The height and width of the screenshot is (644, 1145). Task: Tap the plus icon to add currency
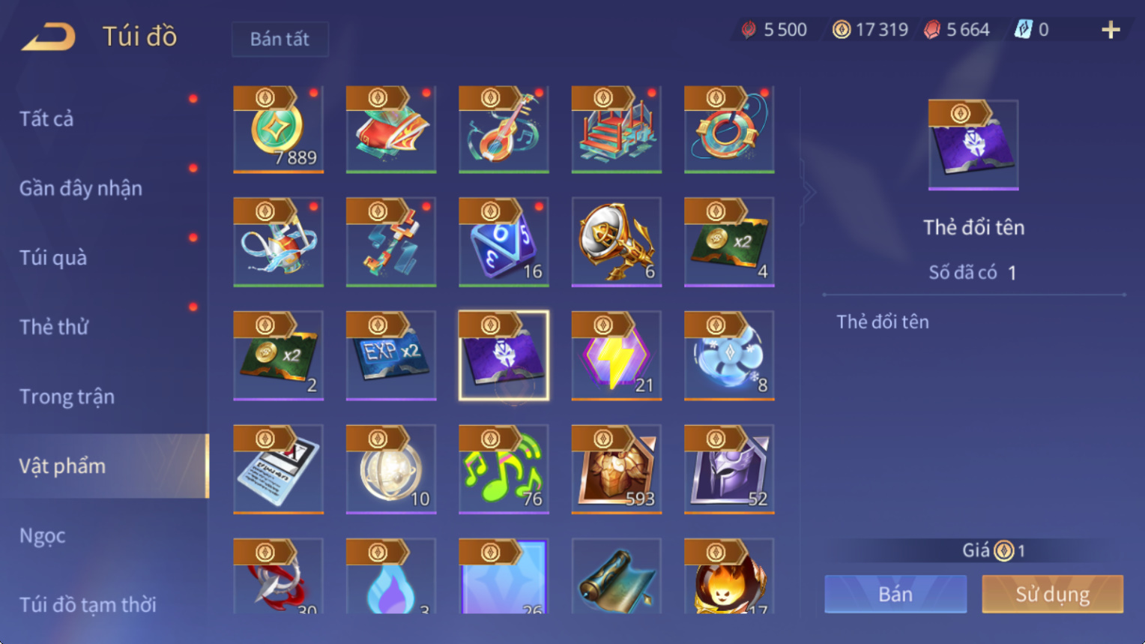(1111, 30)
